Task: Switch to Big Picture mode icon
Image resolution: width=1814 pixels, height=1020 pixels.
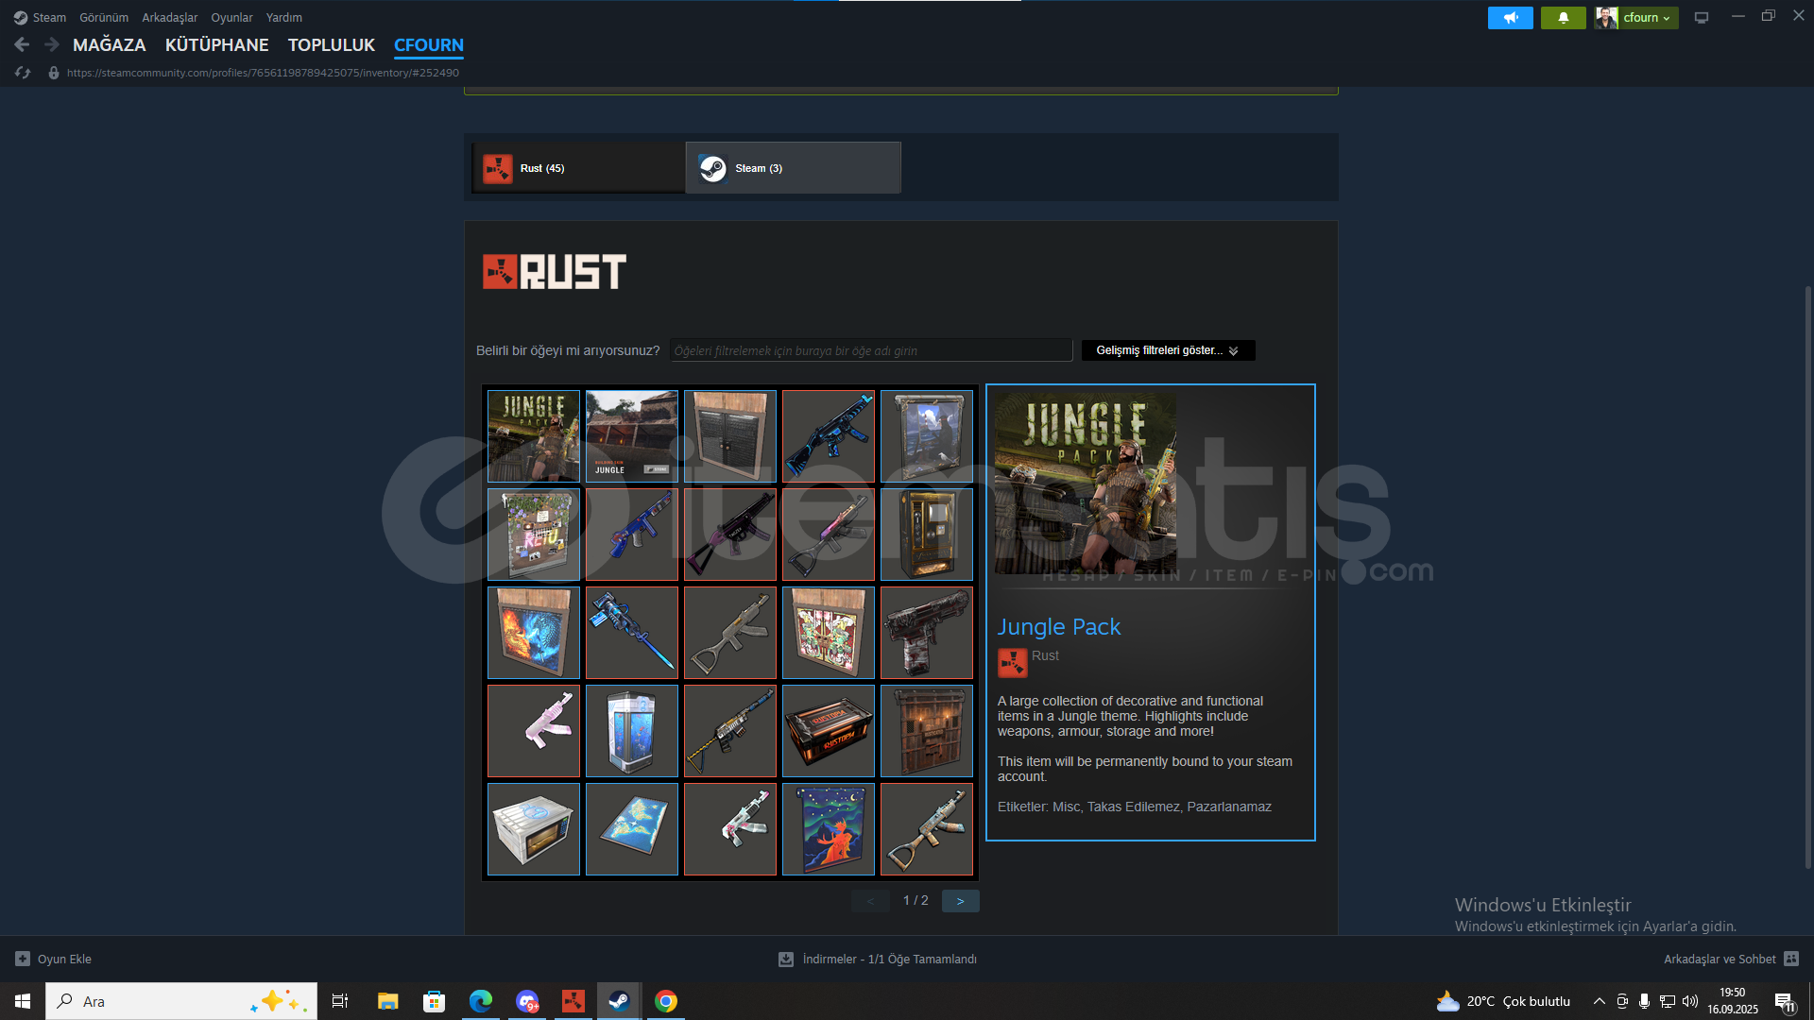Action: pyautogui.click(x=1701, y=18)
